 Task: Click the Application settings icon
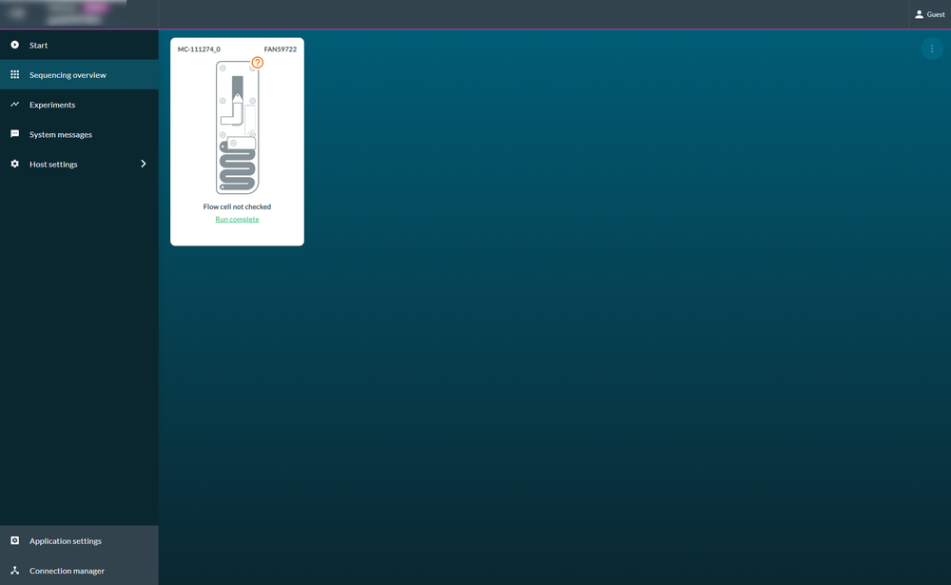(14, 540)
